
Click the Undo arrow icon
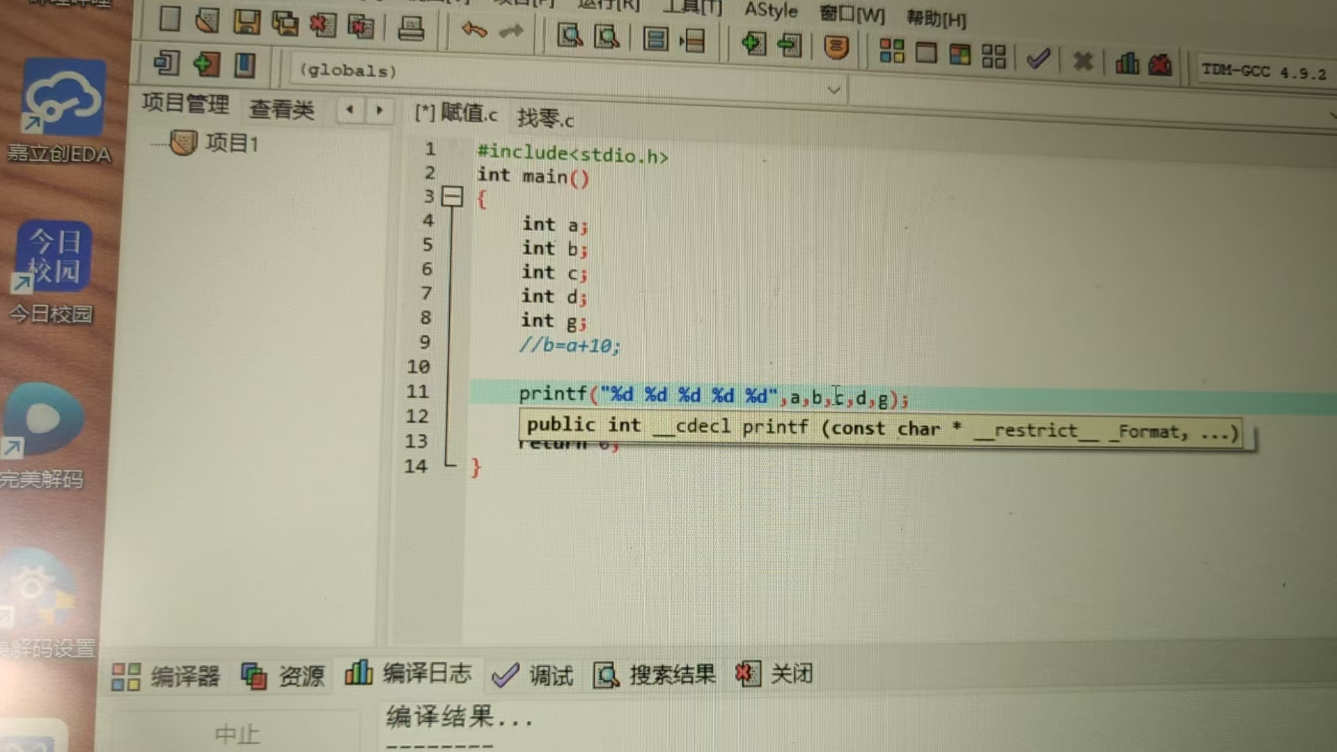[474, 30]
